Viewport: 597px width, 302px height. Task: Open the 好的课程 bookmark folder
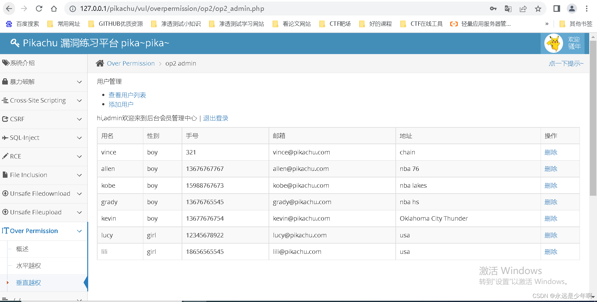375,24
